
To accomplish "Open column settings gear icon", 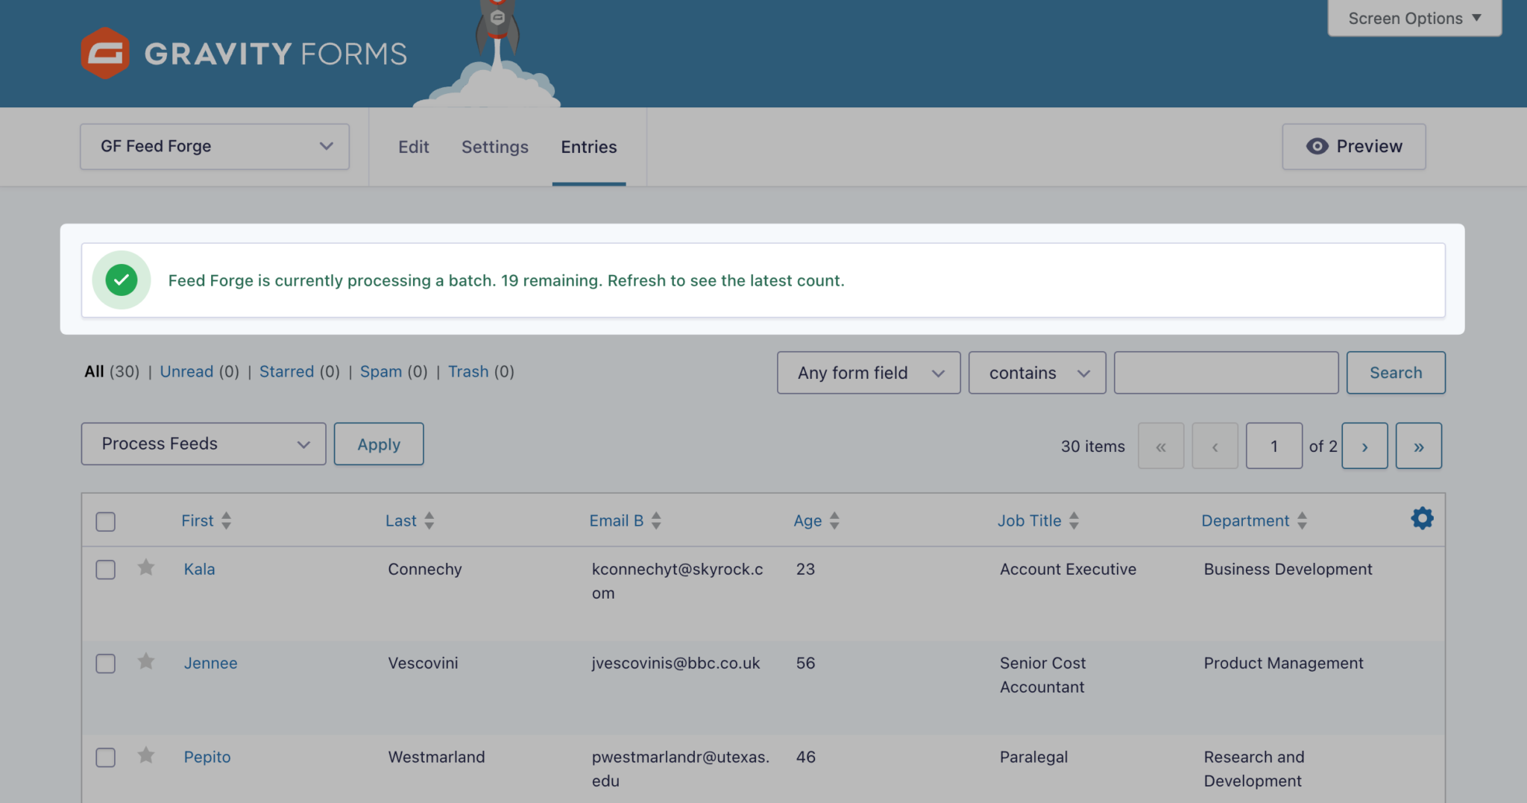I will [x=1422, y=519].
